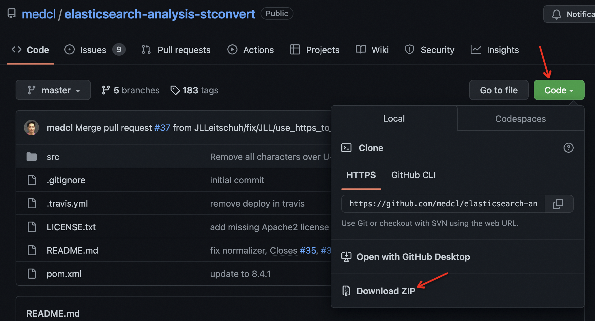Select the Local tab in clone panel

[394, 118]
